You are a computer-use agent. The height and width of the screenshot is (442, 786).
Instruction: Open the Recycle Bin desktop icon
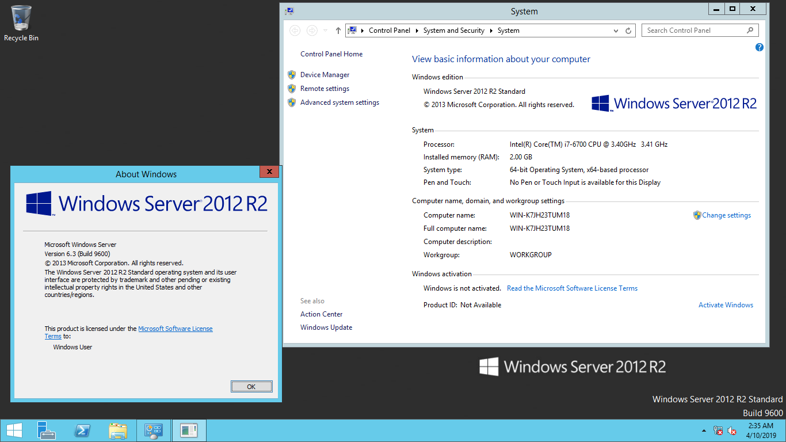(x=21, y=24)
